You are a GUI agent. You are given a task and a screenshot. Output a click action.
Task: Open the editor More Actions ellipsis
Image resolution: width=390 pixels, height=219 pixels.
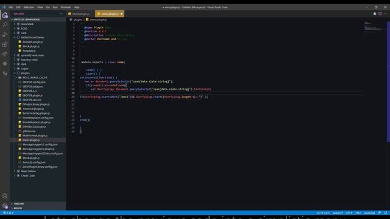tap(385, 14)
